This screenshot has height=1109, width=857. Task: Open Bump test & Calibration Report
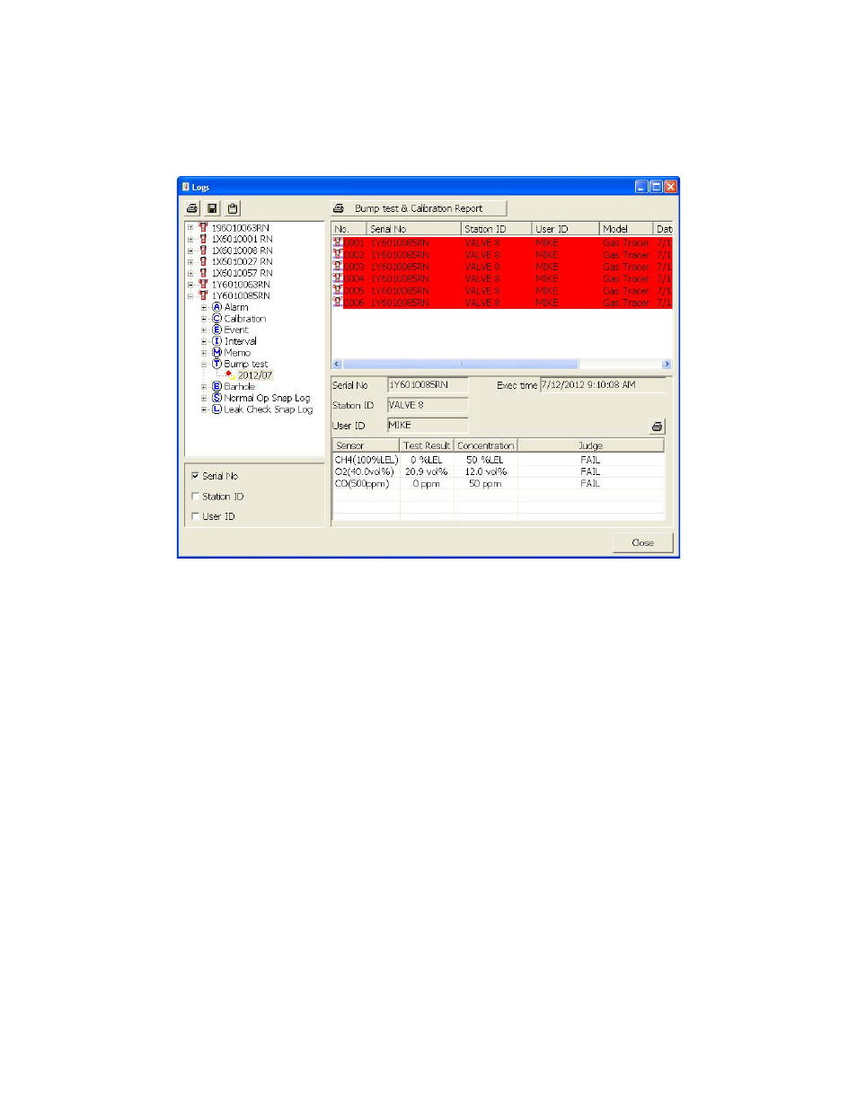tap(419, 208)
